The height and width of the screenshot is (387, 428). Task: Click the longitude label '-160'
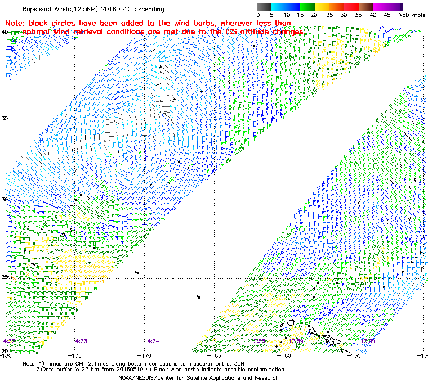285,355
